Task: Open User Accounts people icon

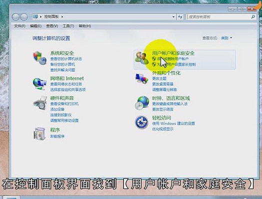Action: 141,58
